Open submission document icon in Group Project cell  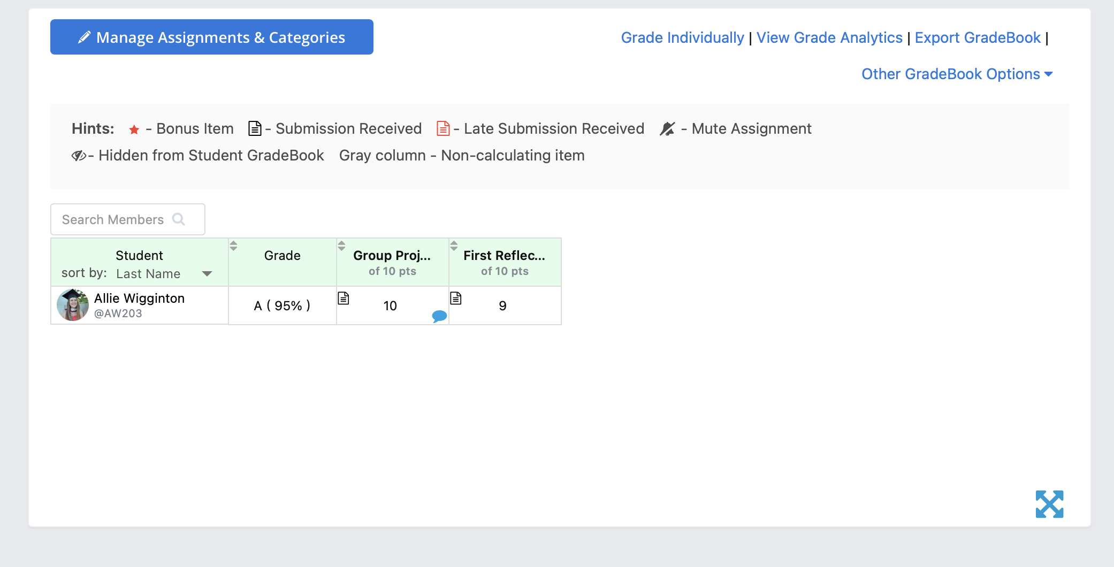(x=344, y=298)
